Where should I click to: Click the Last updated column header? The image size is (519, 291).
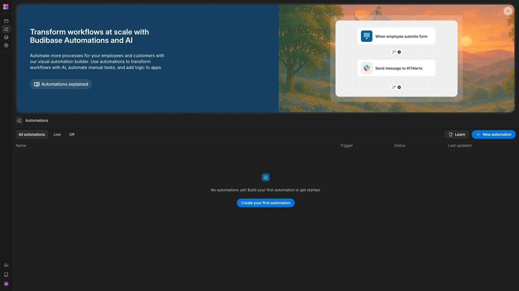(x=460, y=145)
